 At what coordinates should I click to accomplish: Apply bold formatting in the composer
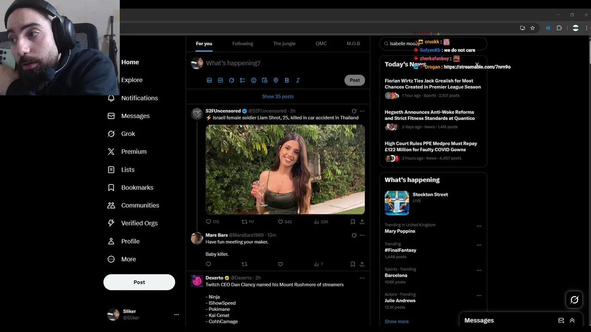tap(287, 80)
